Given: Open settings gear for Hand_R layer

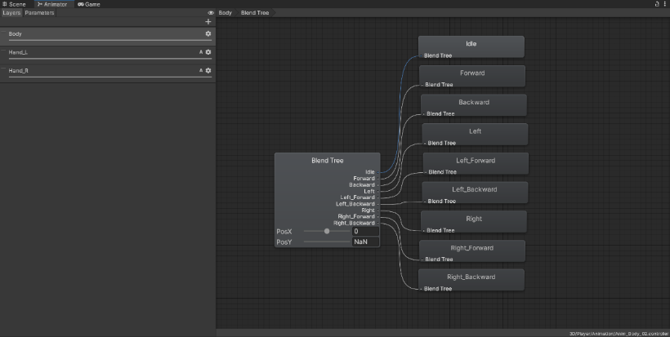Looking at the screenshot, I should pyautogui.click(x=208, y=71).
